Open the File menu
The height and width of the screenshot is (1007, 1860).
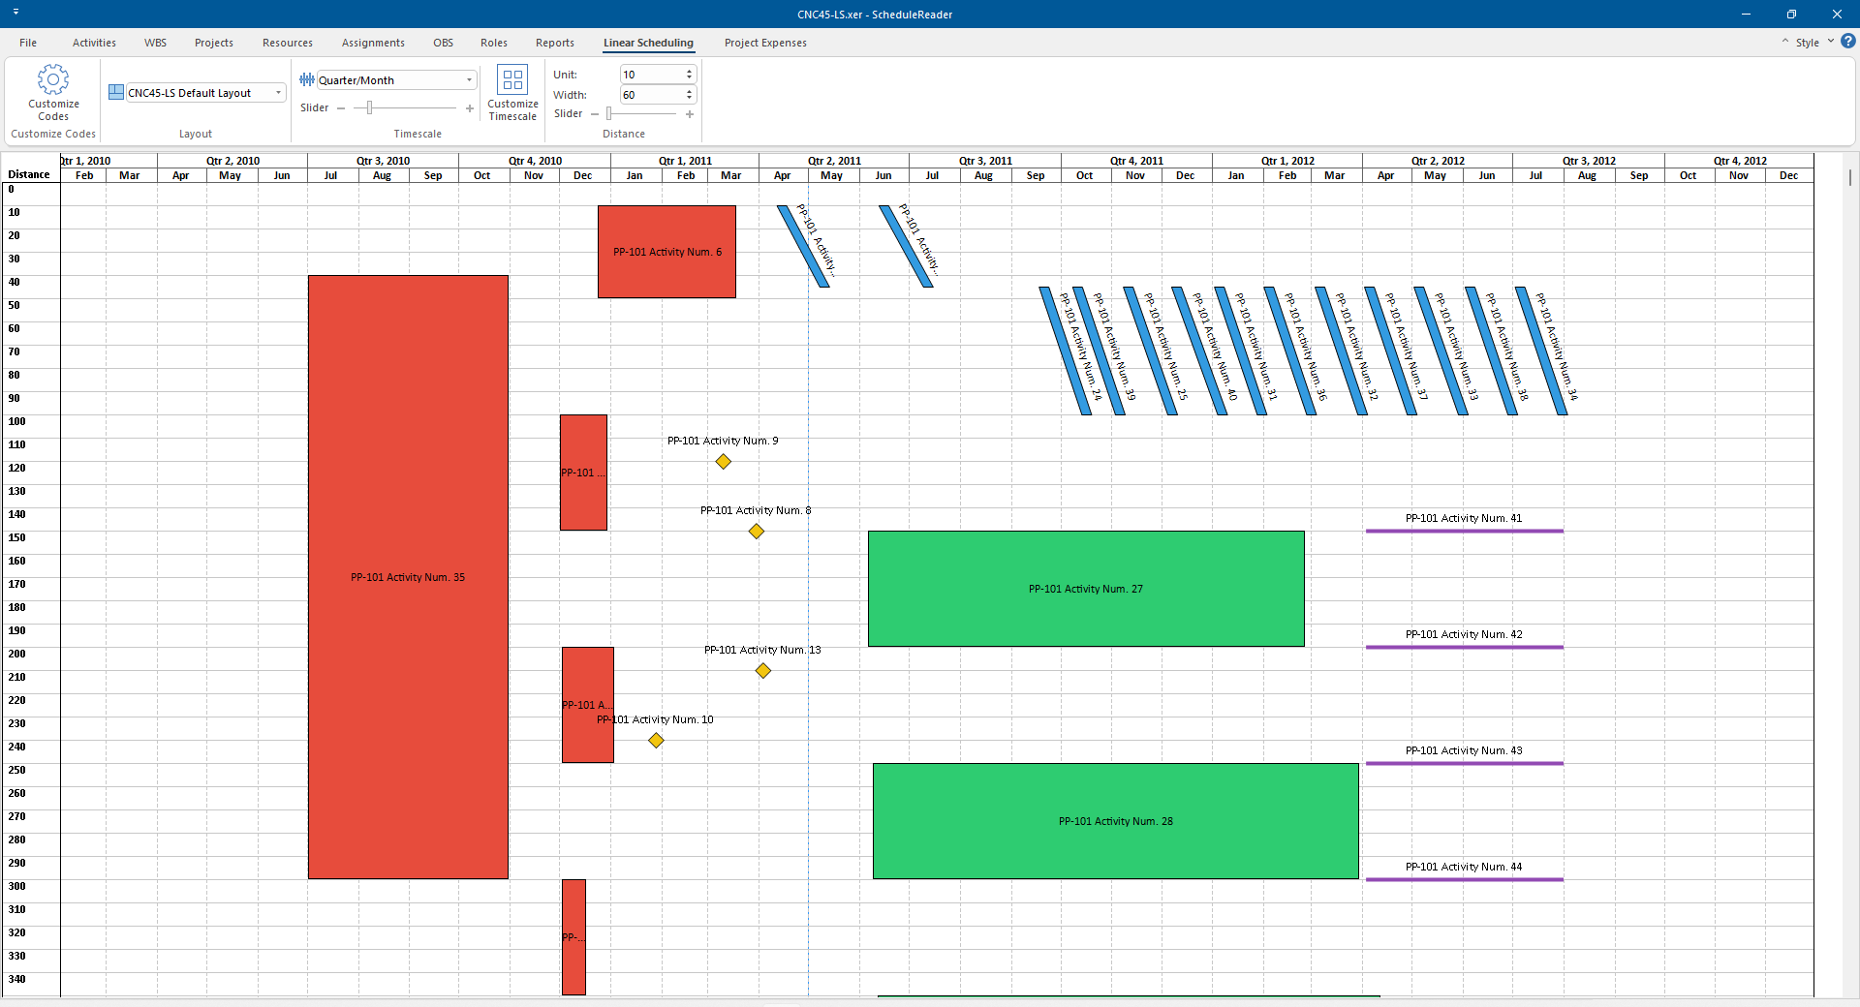click(28, 43)
